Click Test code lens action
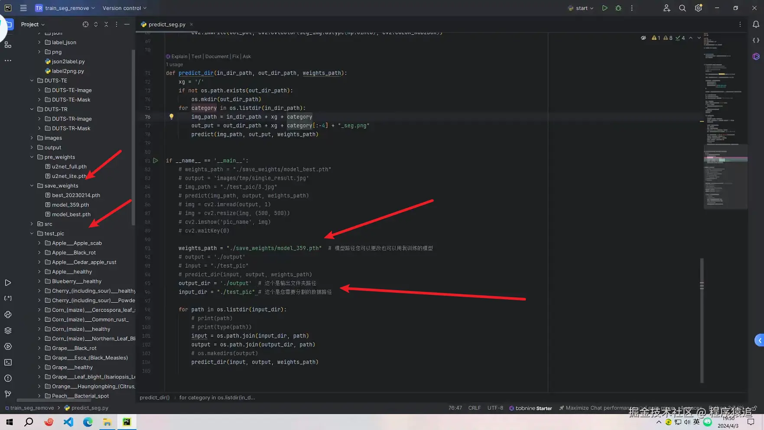 click(x=196, y=56)
